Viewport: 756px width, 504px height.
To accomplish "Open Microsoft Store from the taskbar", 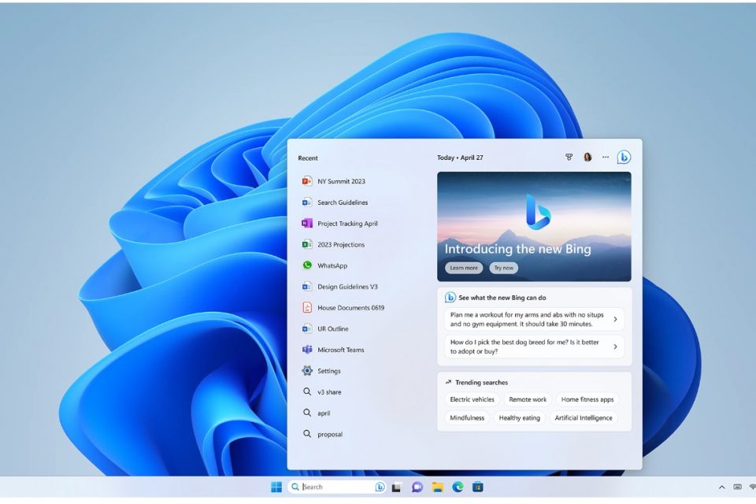I will click(x=478, y=487).
